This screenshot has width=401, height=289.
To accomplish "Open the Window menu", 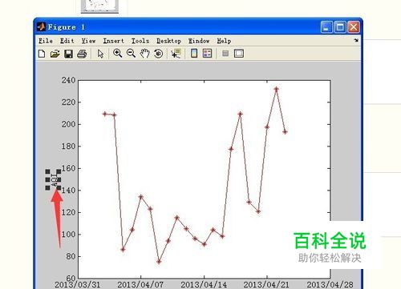I will click(x=199, y=41).
